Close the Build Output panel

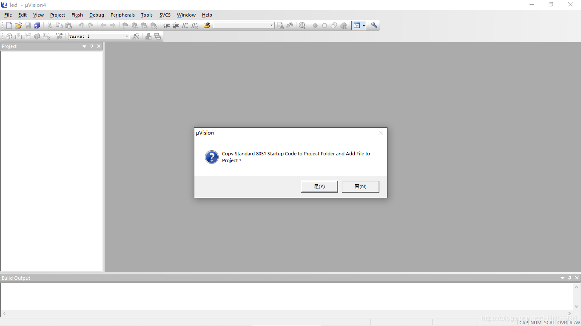(x=577, y=278)
